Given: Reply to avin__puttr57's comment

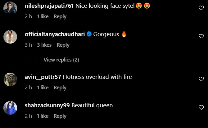Looking at the screenshot, I should pos(60,87).
